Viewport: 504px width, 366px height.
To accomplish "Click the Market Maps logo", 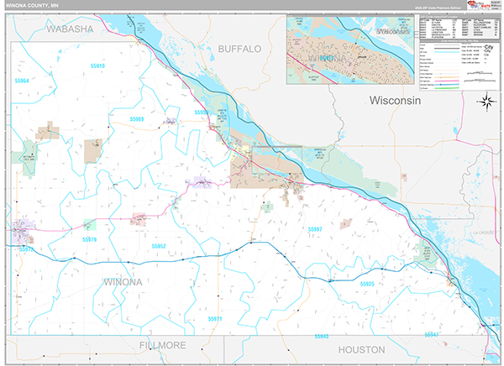I will (x=478, y=5).
